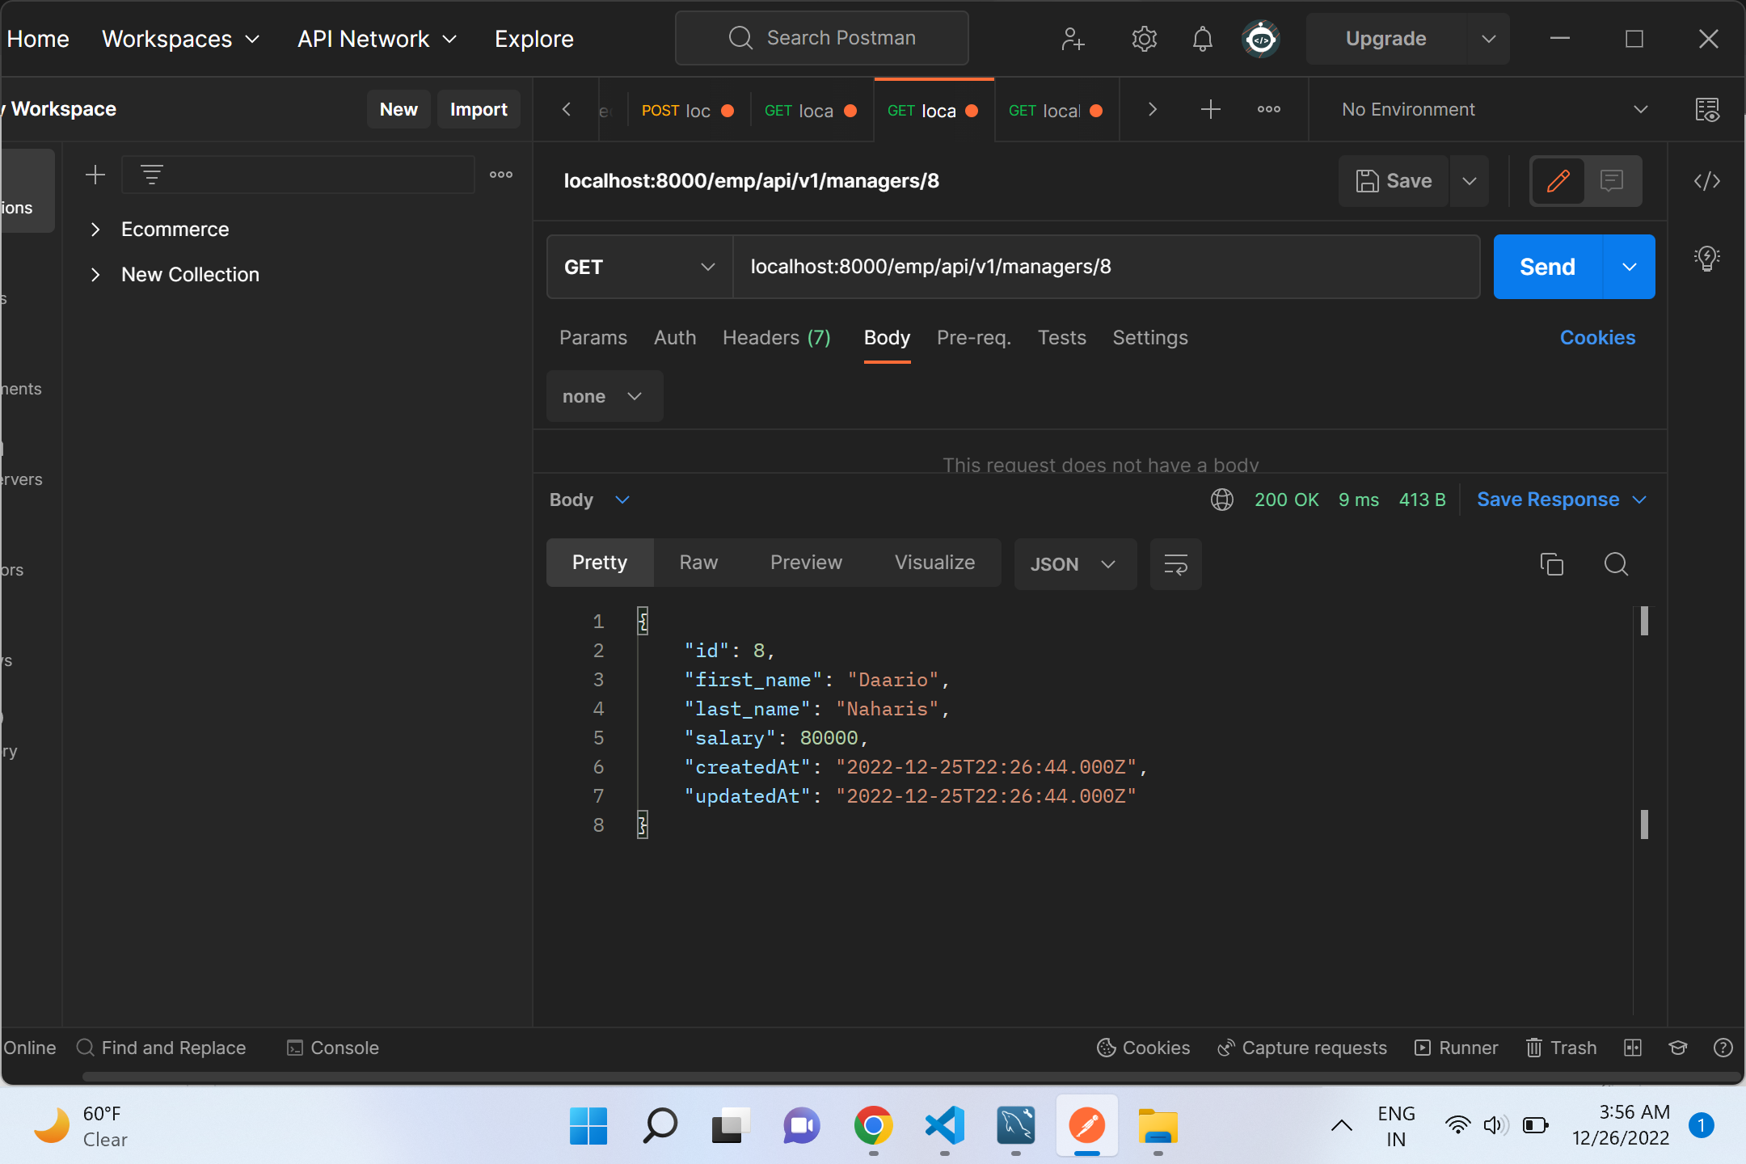Switch response view to Raw
1746x1164 pixels.
(x=698, y=562)
